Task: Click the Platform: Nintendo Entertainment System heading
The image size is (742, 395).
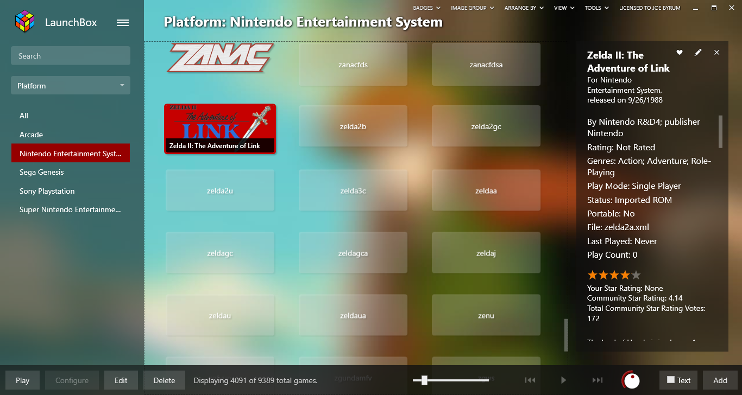Action: tap(303, 22)
